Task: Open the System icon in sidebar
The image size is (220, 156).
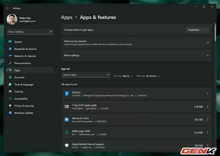Action: [x=10, y=42]
